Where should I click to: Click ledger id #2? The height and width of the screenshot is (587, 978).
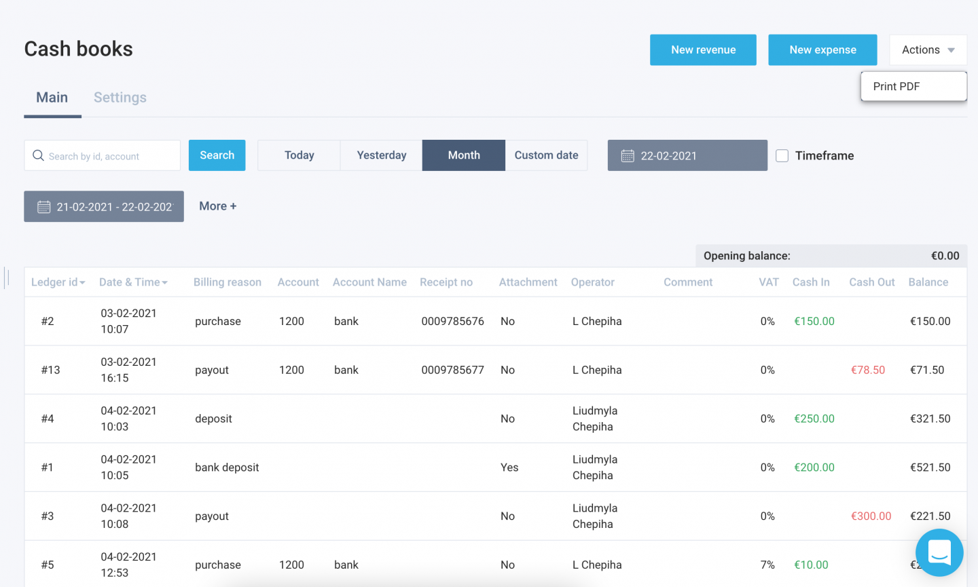point(48,321)
